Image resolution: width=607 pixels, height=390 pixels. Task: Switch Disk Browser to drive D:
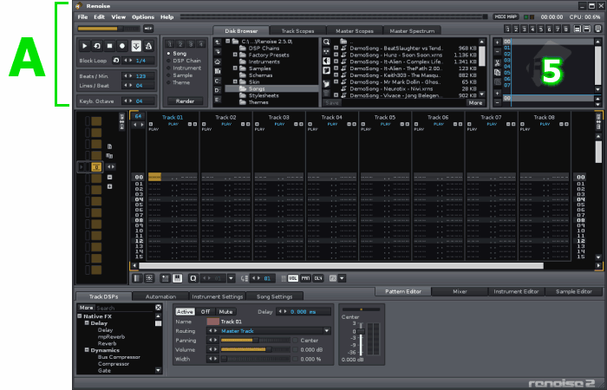click(x=218, y=90)
